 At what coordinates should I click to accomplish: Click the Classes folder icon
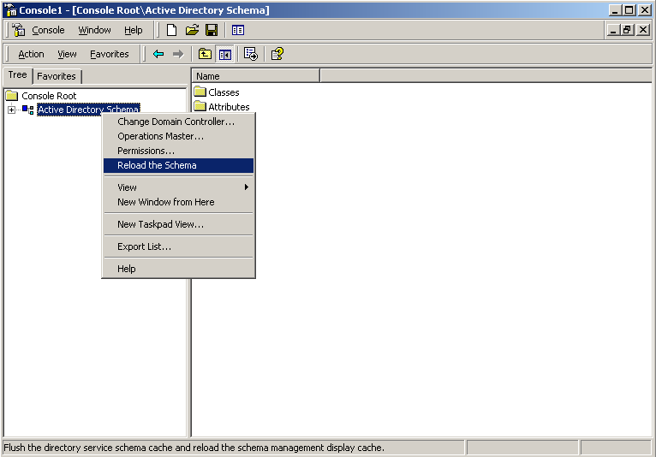tap(200, 92)
